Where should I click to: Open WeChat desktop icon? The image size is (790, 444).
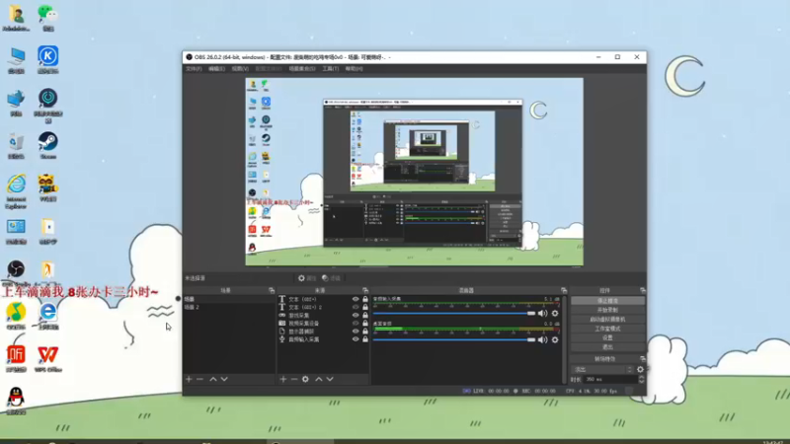(47, 18)
